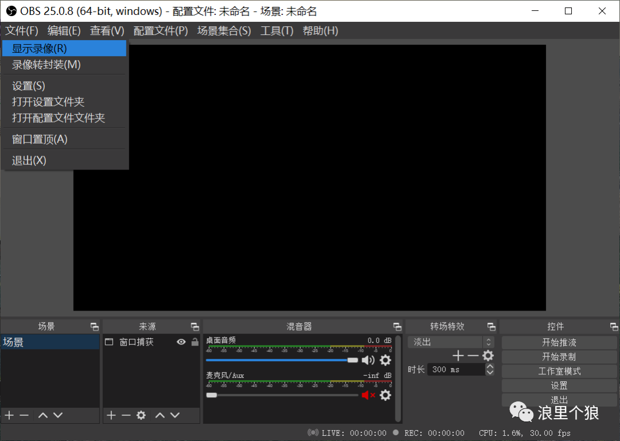The height and width of the screenshot is (441, 620).
Task: Open source properties gear icon
Action: (141, 415)
